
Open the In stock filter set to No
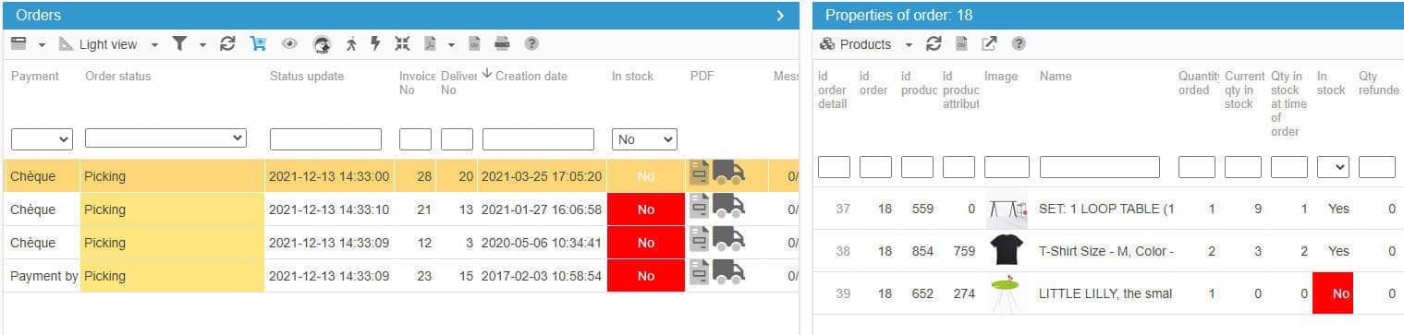644,139
